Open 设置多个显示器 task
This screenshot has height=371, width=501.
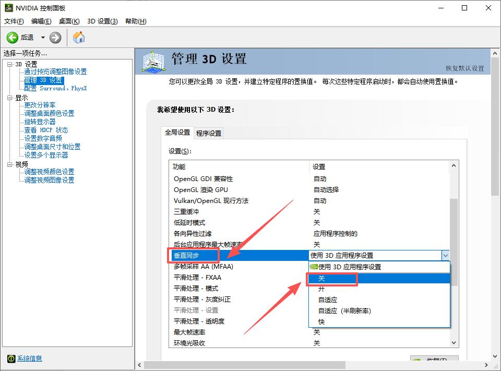[46, 154]
